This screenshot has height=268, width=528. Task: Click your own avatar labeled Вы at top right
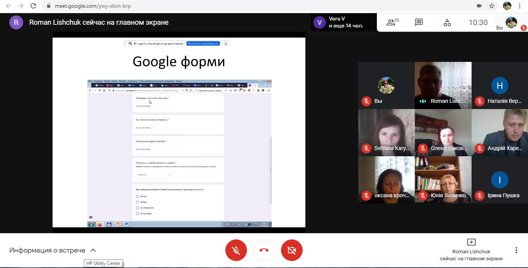pyautogui.click(x=511, y=22)
